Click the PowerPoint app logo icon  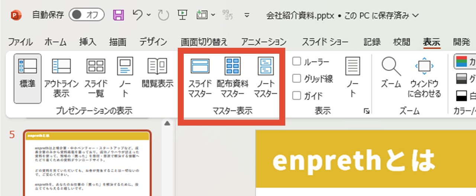(16, 15)
